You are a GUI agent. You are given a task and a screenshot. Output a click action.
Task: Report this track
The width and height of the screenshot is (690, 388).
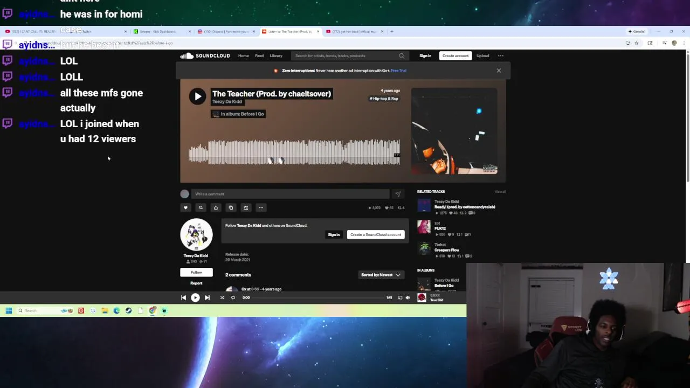[196, 283]
